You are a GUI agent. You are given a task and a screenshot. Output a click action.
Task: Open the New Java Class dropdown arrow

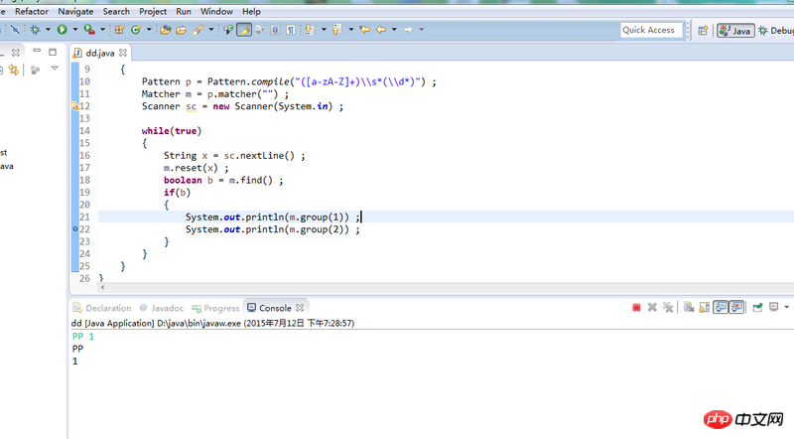[149, 30]
